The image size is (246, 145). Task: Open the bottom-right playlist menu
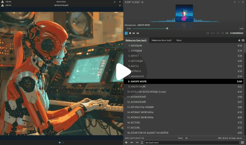click(242, 142)
